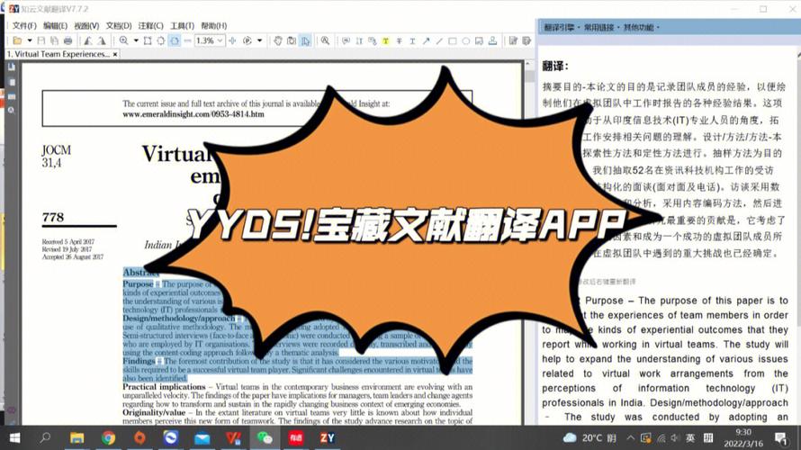Image resolution: width=801 pixels, height=450 pixels.
Task: Select the text highlight annotation tool
Action: (385, 40)
